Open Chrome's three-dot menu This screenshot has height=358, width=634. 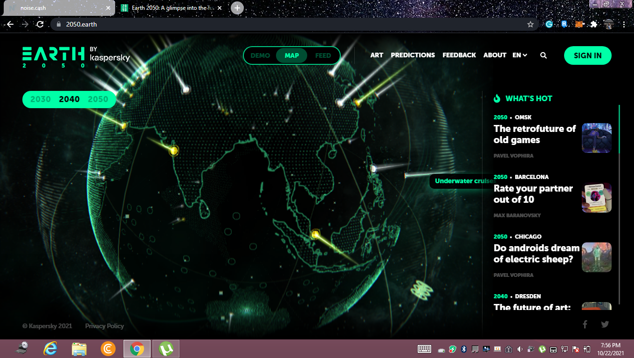click(x=624, y=24)
